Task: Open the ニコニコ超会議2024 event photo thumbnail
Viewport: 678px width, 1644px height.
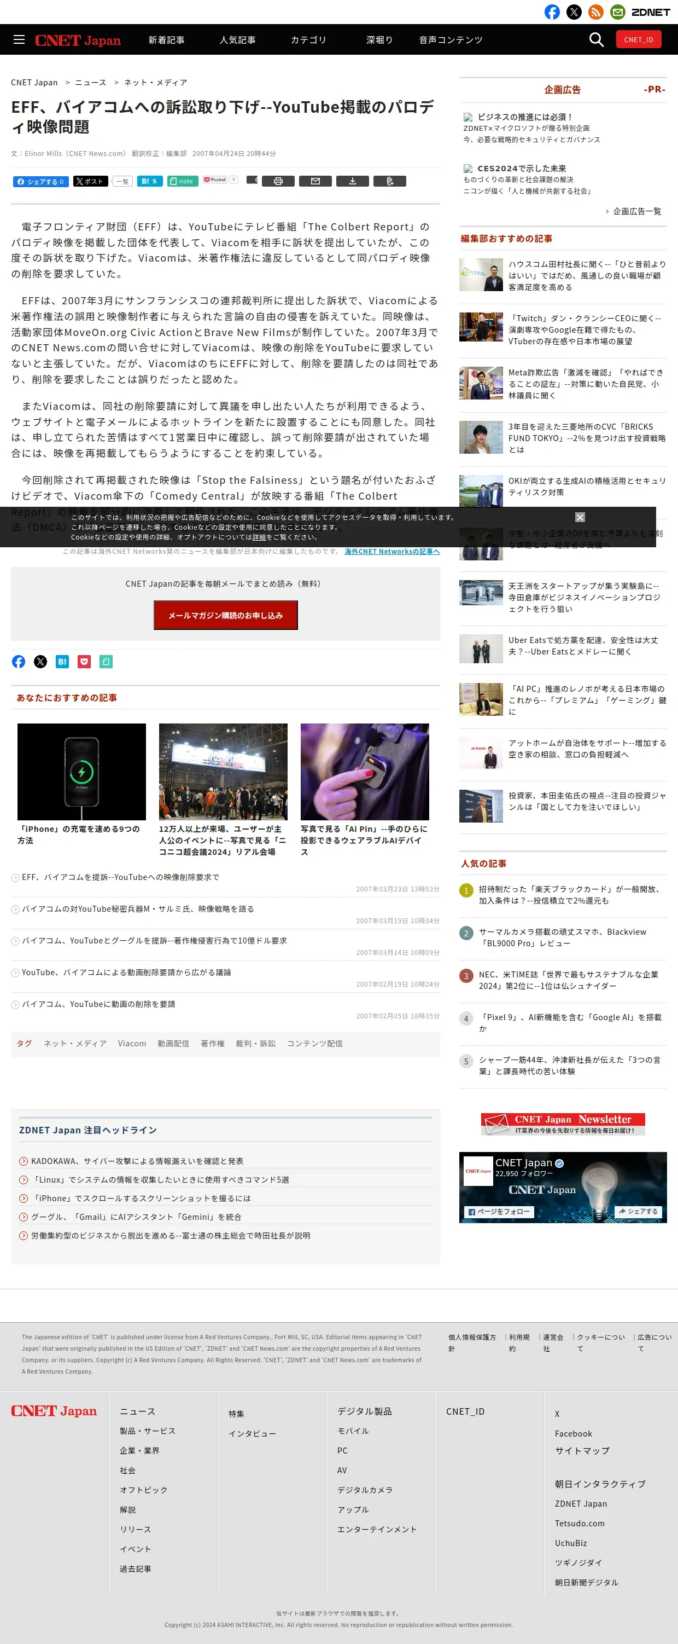Action: 223,772
